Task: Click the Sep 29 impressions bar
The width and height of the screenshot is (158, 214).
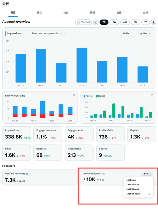Action: (20, 68)
